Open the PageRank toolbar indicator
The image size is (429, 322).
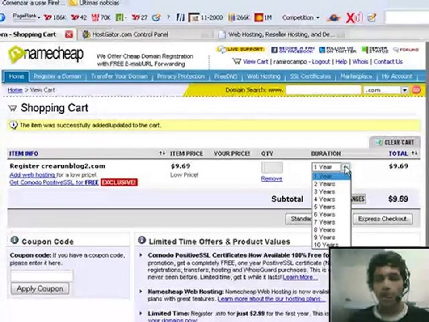click(26, 17)
